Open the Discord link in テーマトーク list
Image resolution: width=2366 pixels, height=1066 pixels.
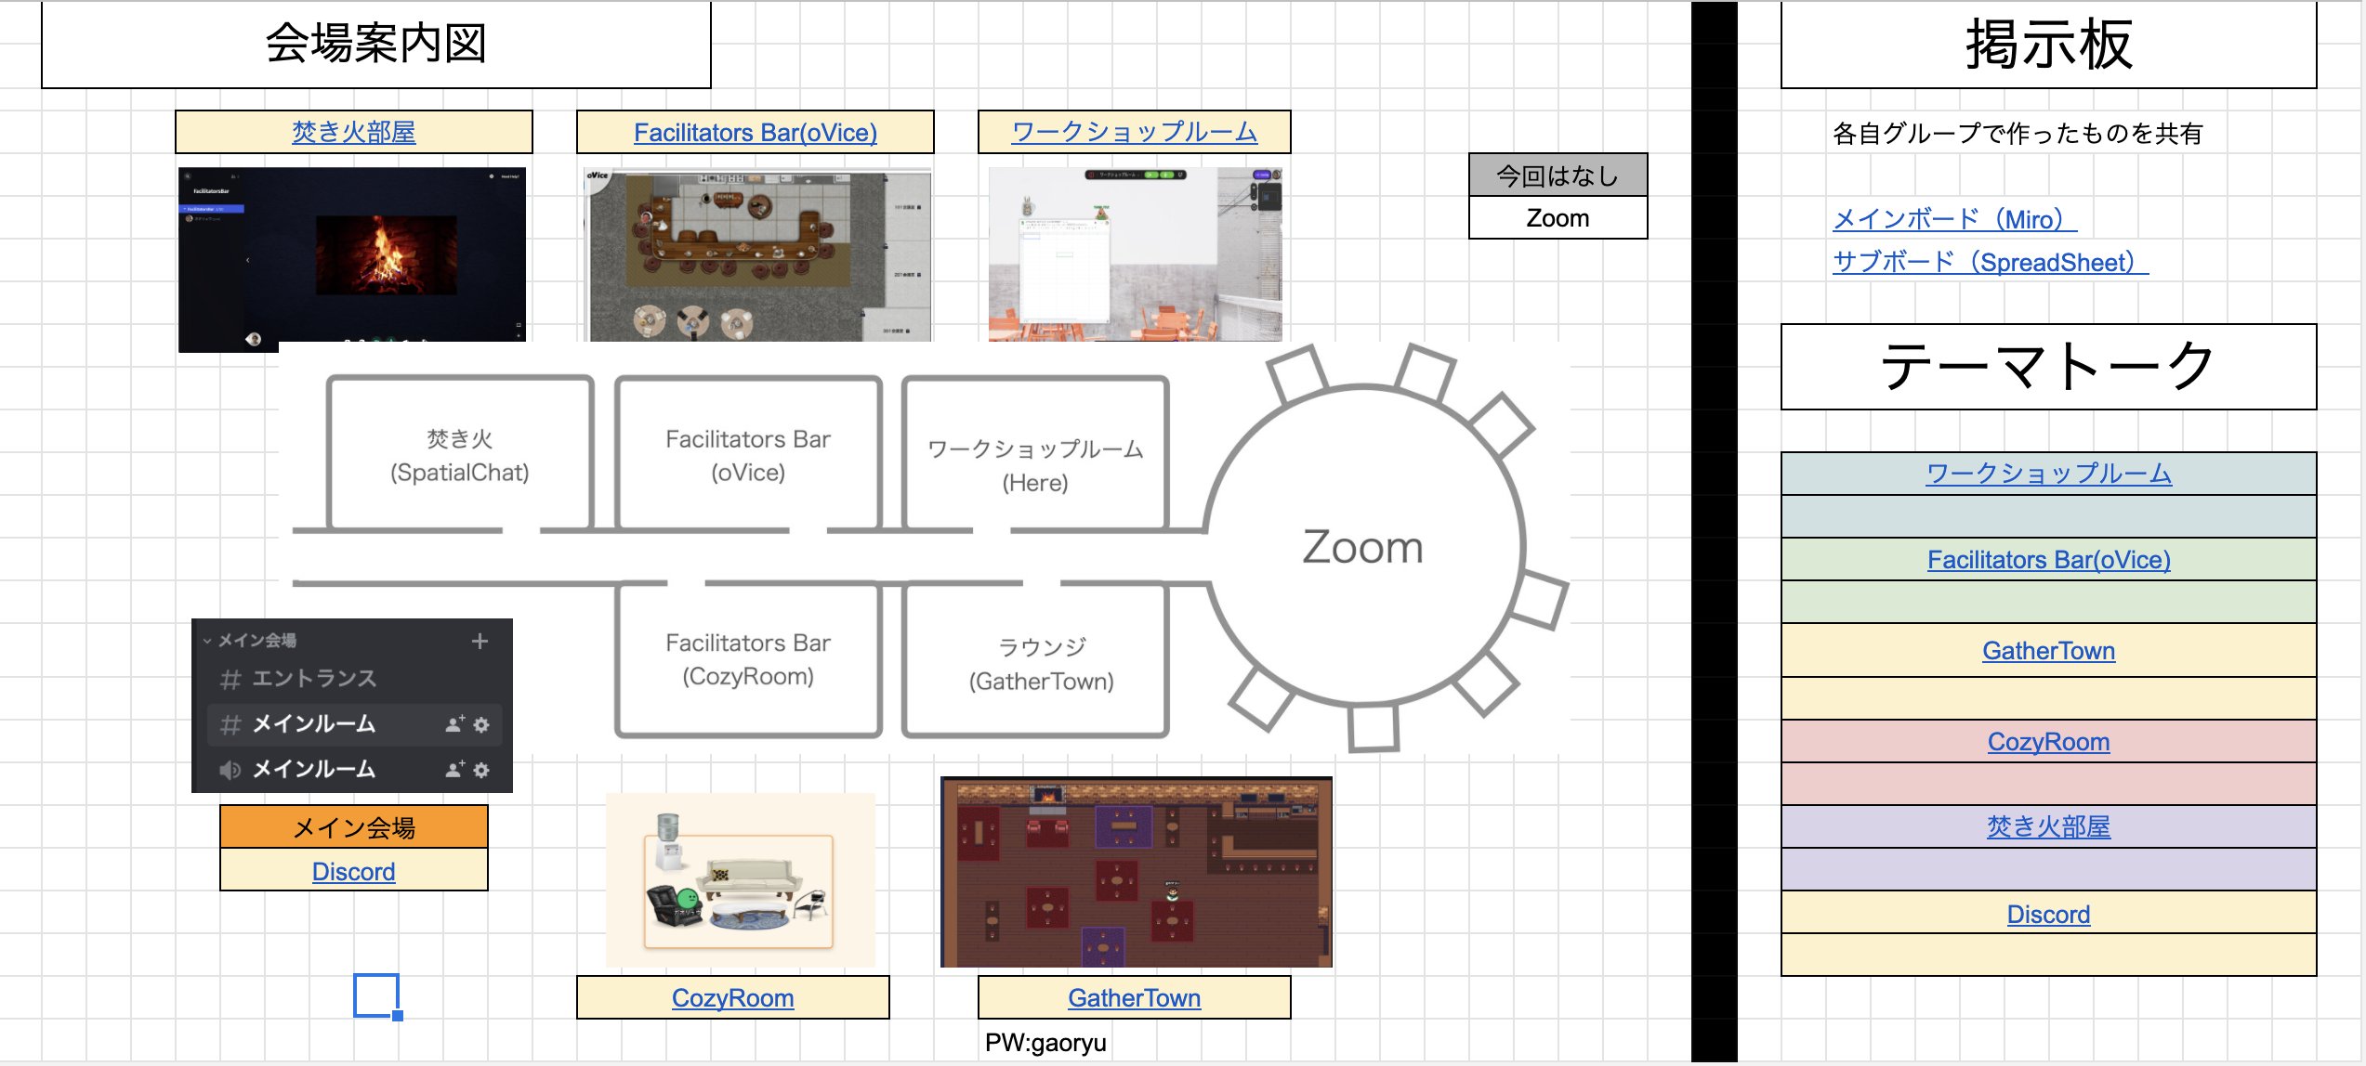[x=2048, y=914]
